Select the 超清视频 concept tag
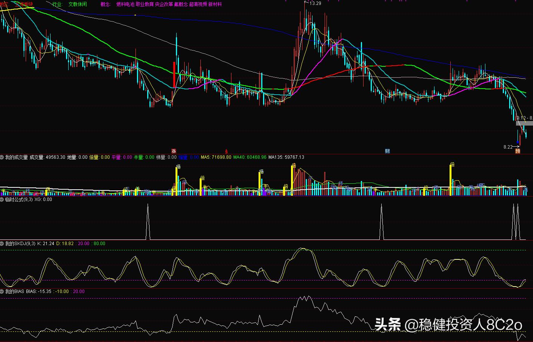Screen dimensions: 533x342 click(x=198, y=5)
